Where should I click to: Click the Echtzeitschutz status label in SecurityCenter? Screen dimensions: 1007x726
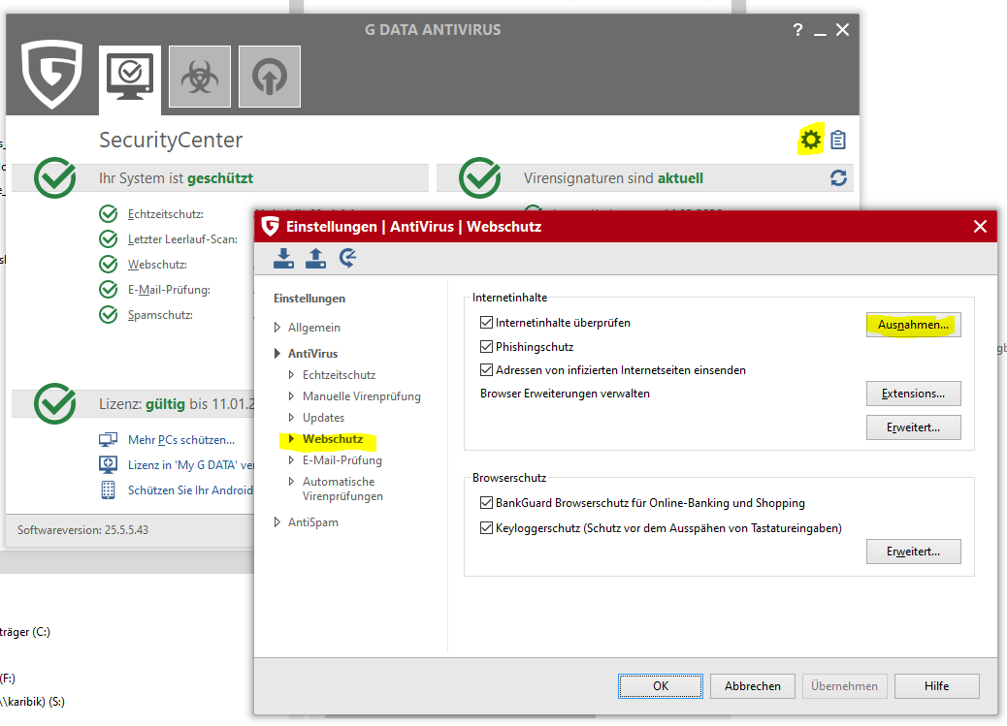[166, 214]
